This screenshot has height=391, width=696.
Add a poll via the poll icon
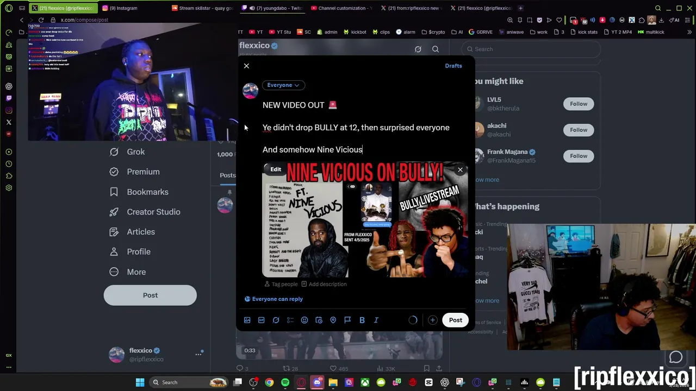(x=290, y=320)
